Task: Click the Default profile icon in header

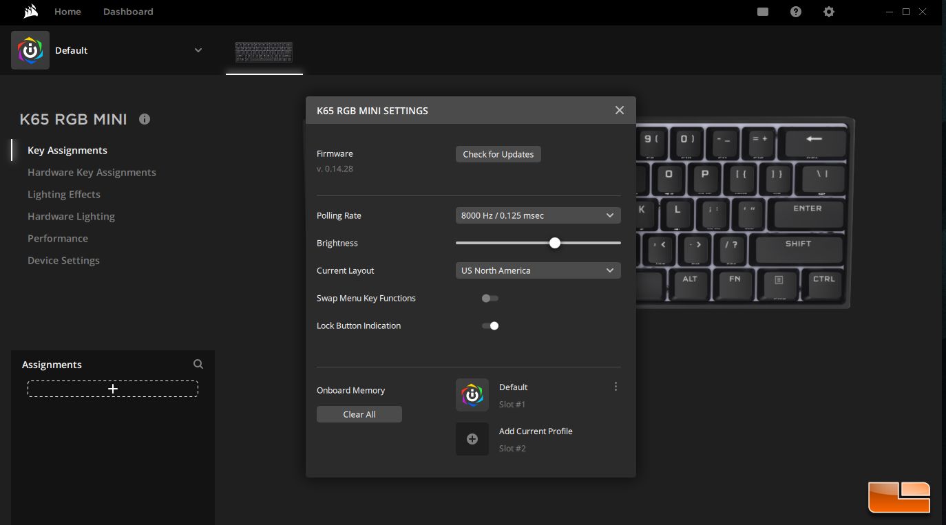Action: [x=30, y=50]
